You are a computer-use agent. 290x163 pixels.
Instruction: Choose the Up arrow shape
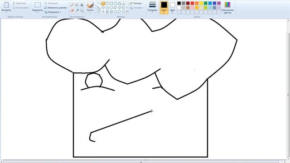[x=123, y=8]
